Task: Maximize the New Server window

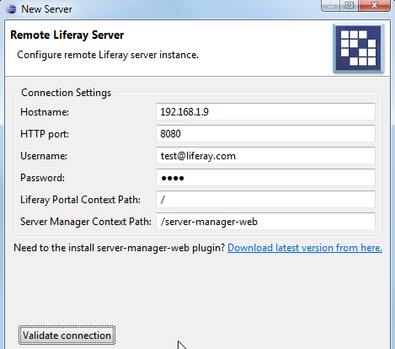Action: pyautogui.click(x=349, y=6)
